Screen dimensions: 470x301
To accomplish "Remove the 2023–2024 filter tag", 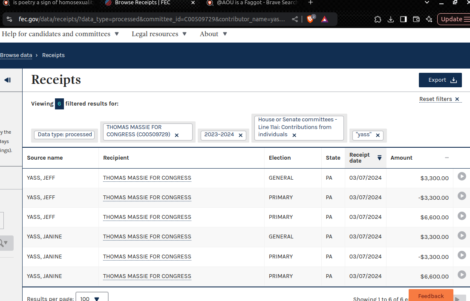I will pos(240,135).
